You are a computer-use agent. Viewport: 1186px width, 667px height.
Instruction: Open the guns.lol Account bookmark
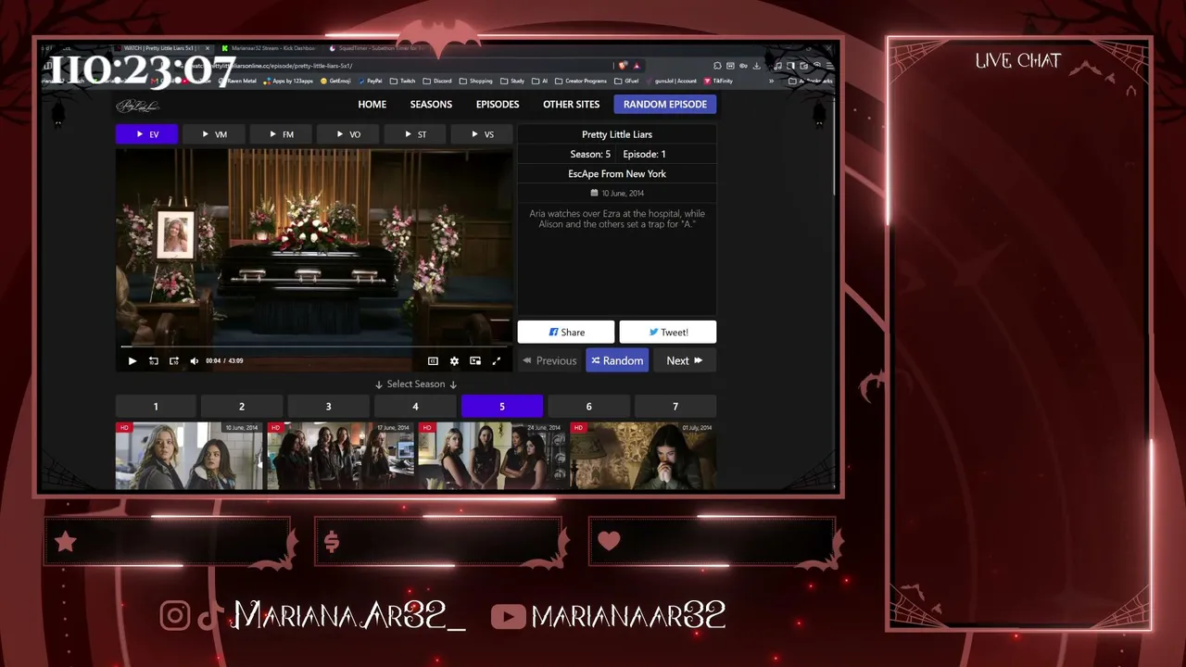coord(672,82)
